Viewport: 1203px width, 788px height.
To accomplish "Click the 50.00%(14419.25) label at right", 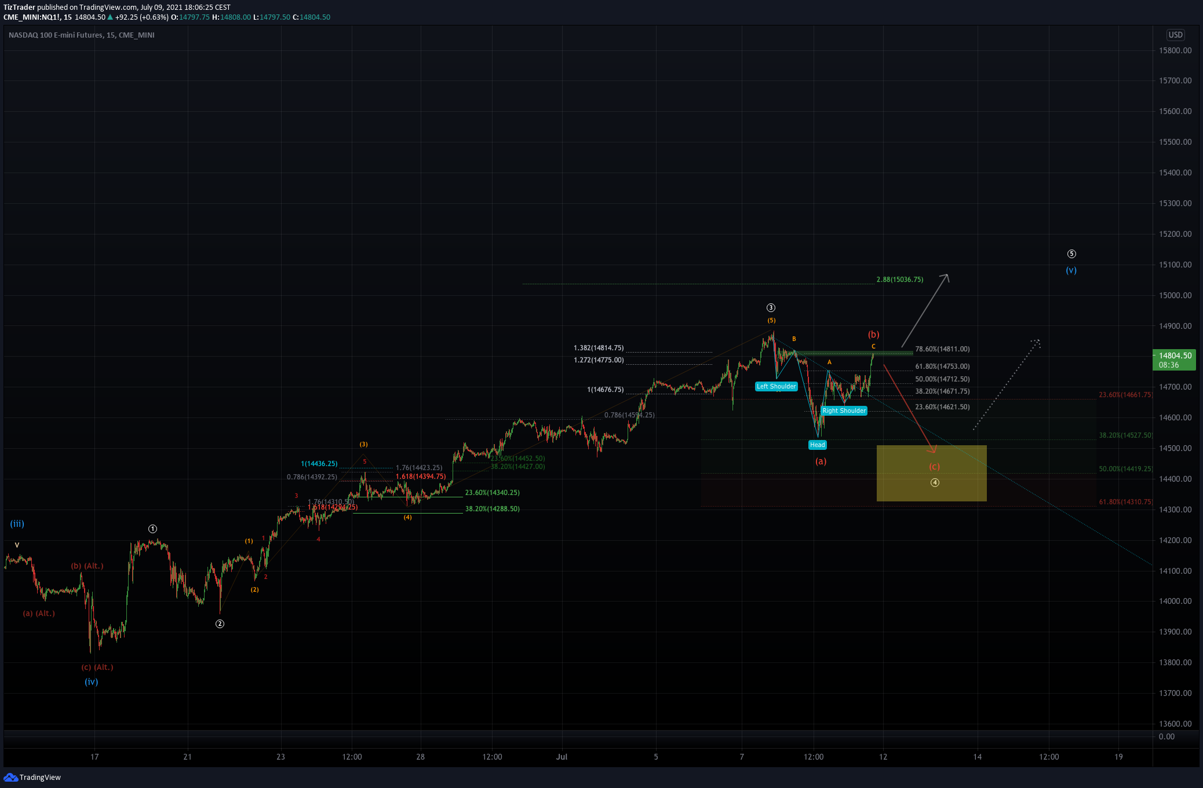I will click(1125, 469).
